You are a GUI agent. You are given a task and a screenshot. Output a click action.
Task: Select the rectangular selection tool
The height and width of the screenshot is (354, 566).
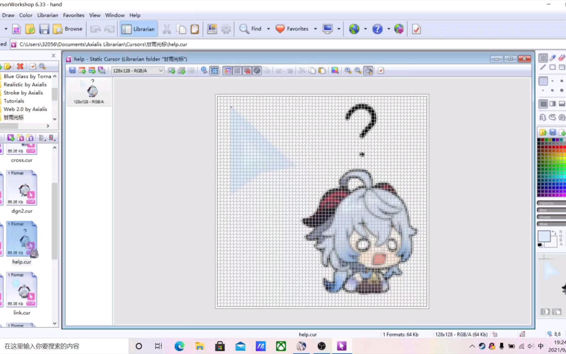543,58
